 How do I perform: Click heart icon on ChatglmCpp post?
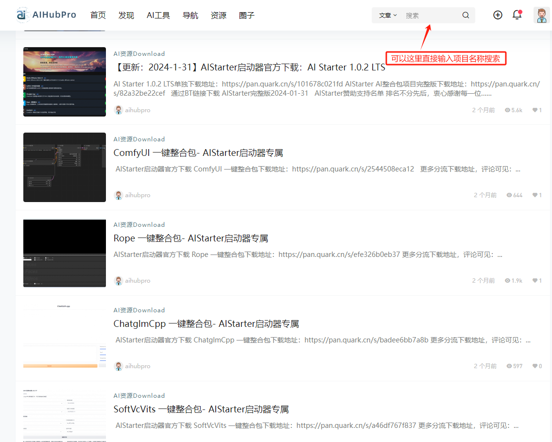[535, 366]
